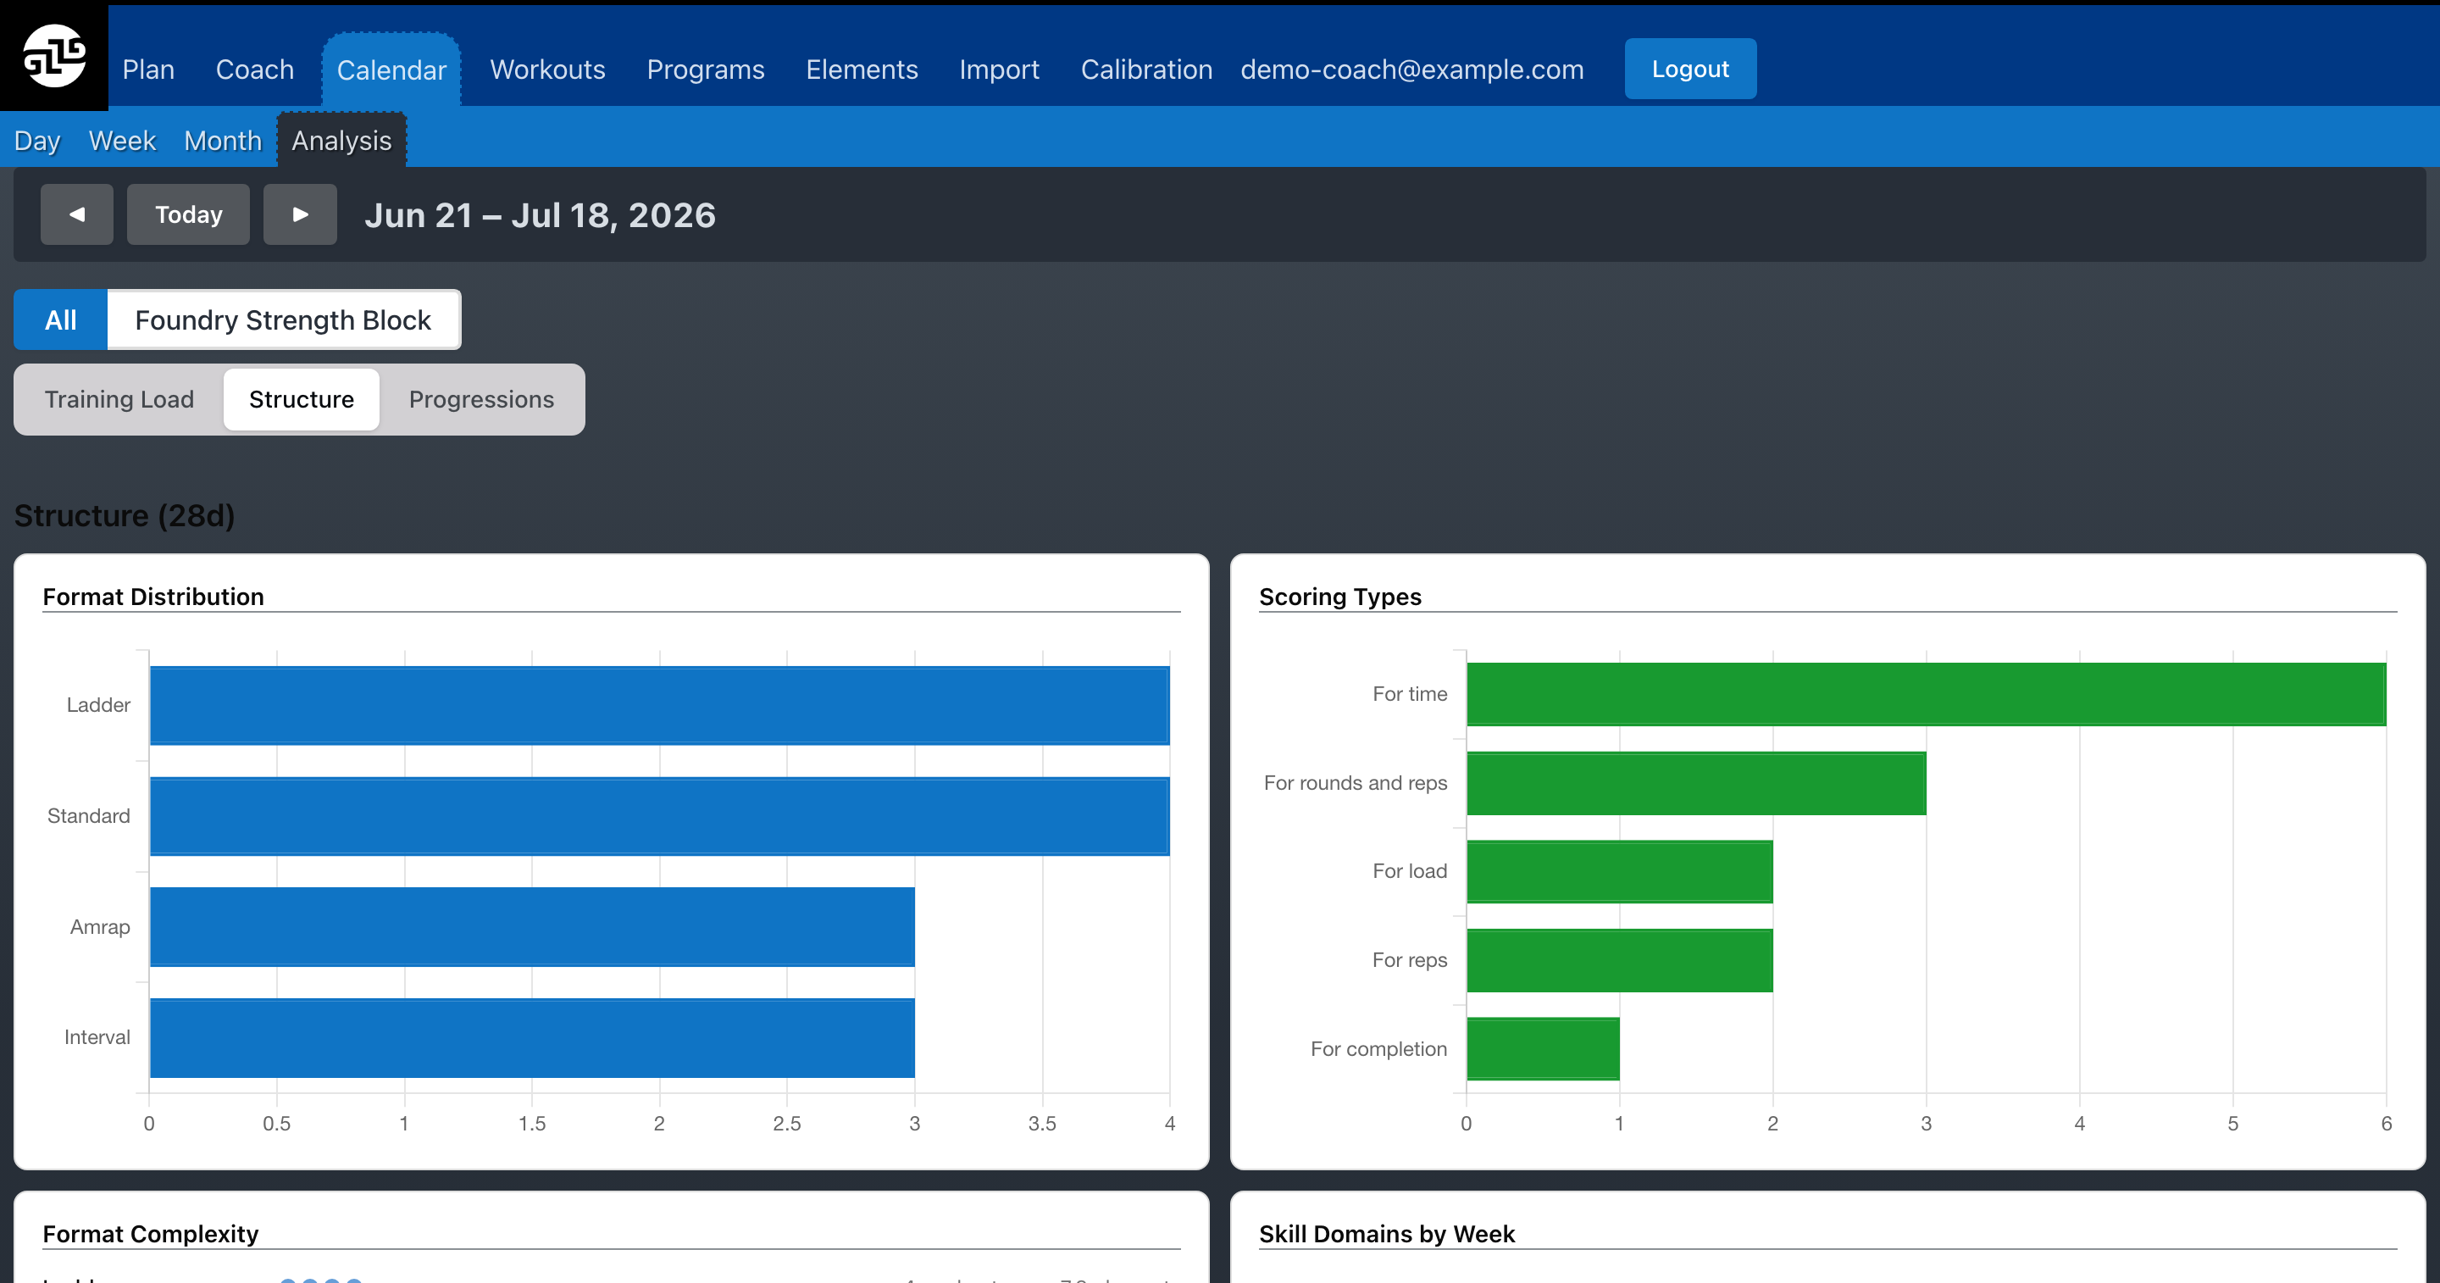Select the Analysis view tab

tap(342, 140)
